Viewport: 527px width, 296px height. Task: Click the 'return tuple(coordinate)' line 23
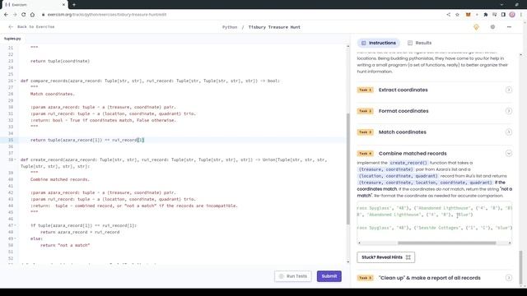60,61
